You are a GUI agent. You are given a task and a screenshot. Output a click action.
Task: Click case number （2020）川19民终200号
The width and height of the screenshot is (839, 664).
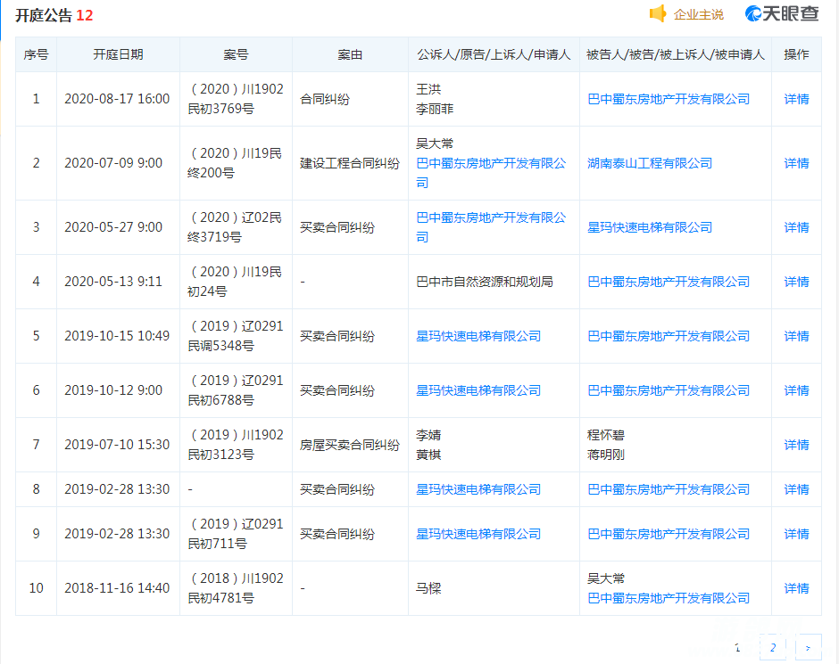click(x=235, y=163)
